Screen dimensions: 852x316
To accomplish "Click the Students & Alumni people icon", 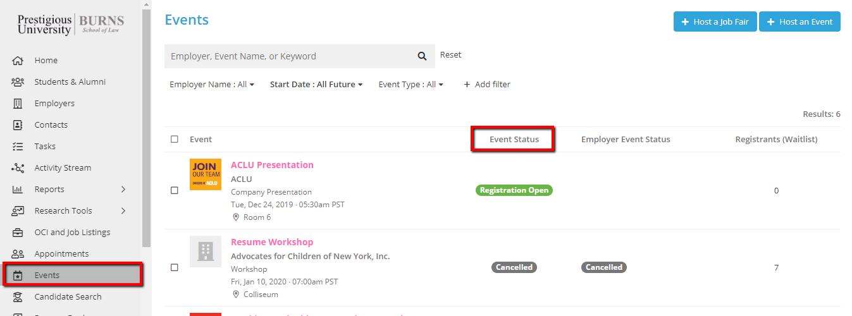I will point(18,82).
